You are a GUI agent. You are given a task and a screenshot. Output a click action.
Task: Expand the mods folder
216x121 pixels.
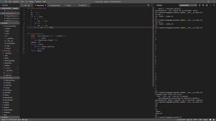coord(7,31)
